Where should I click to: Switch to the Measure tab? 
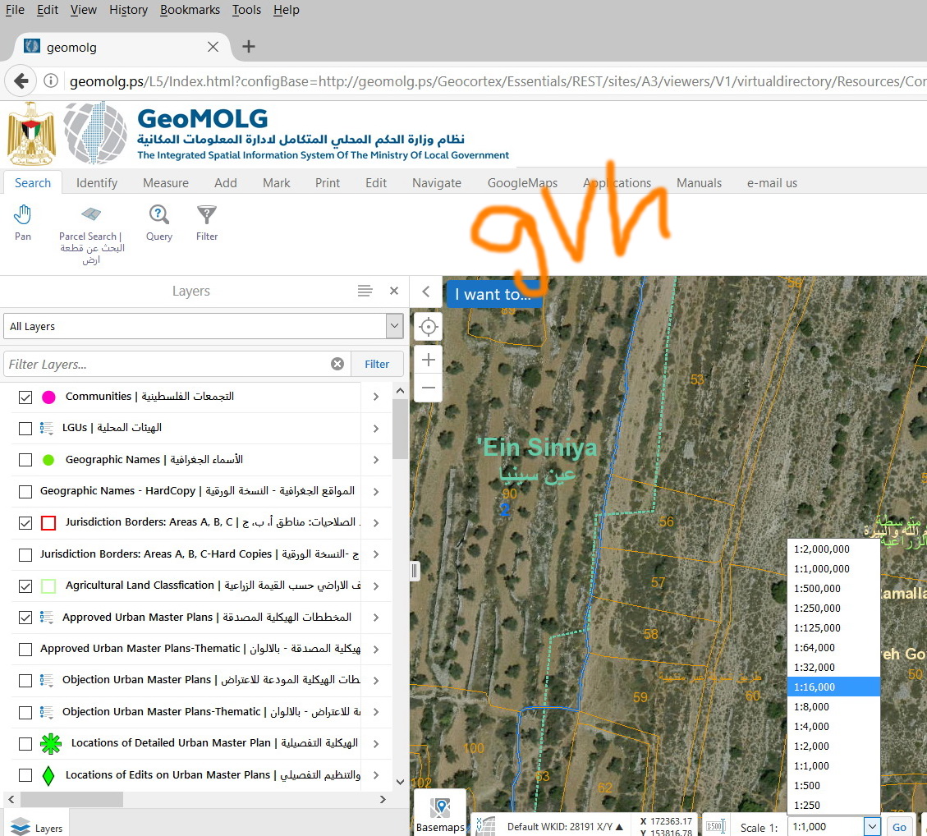tap(166, 183)
